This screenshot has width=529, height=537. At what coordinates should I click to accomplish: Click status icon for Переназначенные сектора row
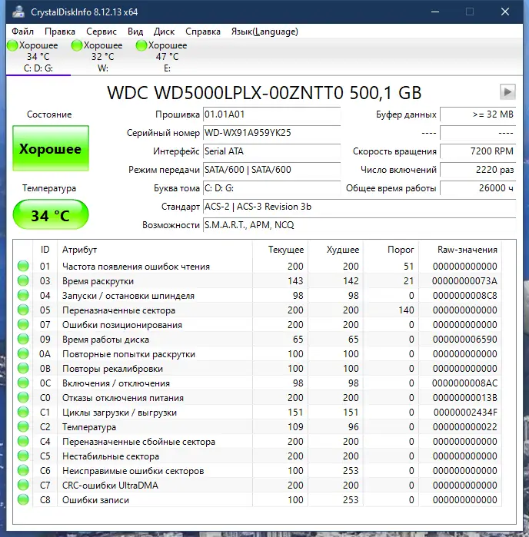[x=23, y=310]
